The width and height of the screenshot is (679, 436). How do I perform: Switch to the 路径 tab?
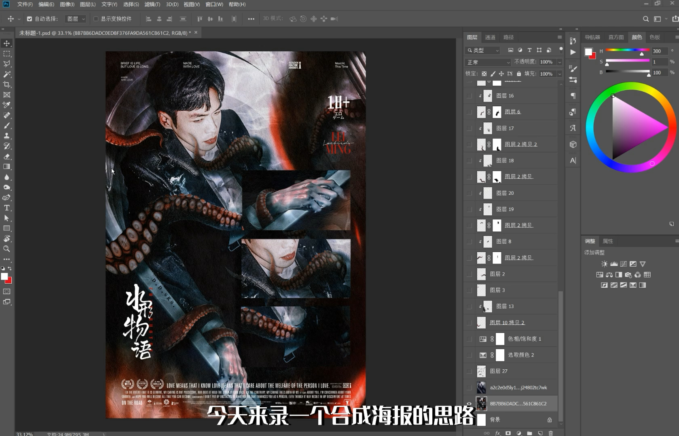coord(508,37)
